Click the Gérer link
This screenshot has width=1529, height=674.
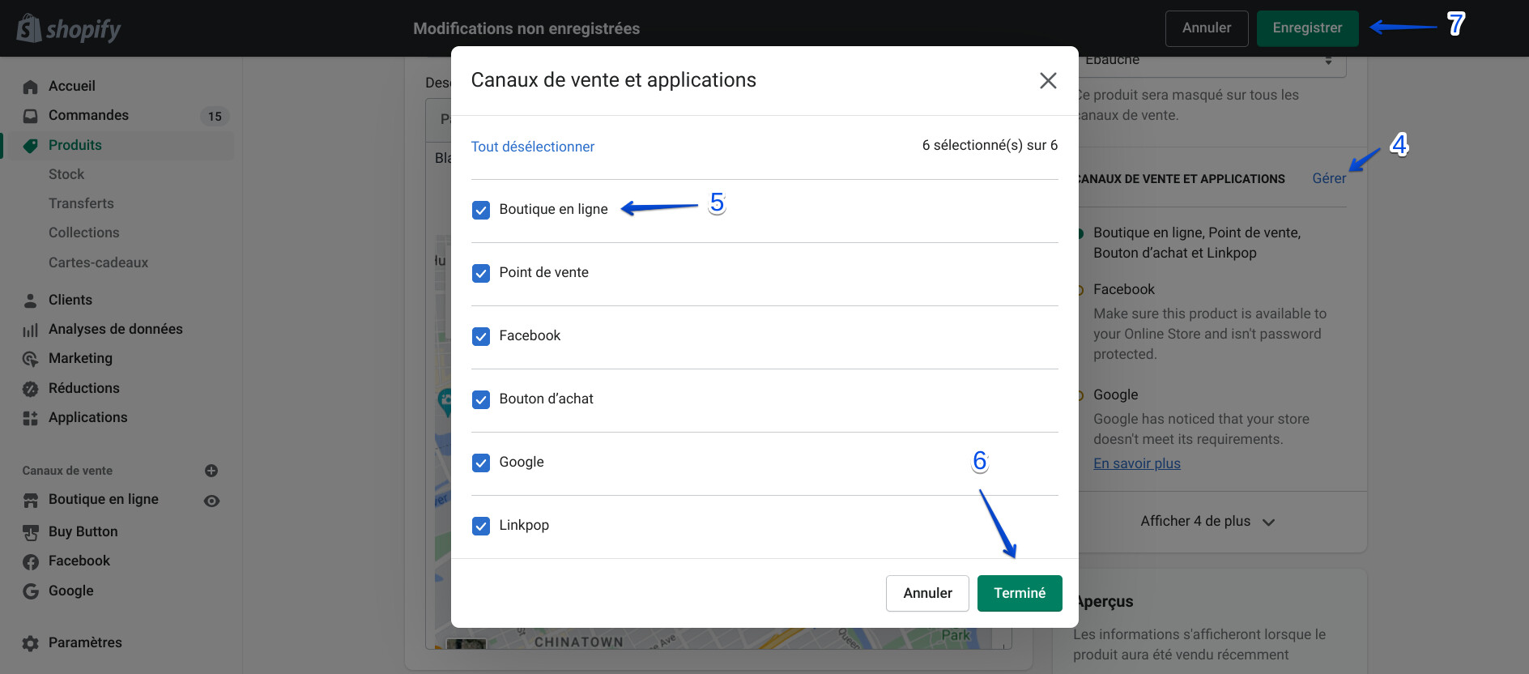(x=1329, y=178)
